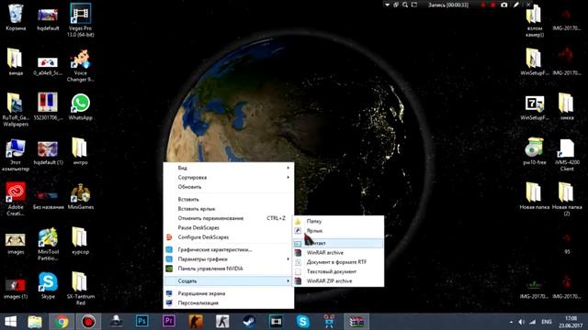Choose Configure DeskScapes menu entry
Screen dimensions: 588x330
[x=229, y=237]
